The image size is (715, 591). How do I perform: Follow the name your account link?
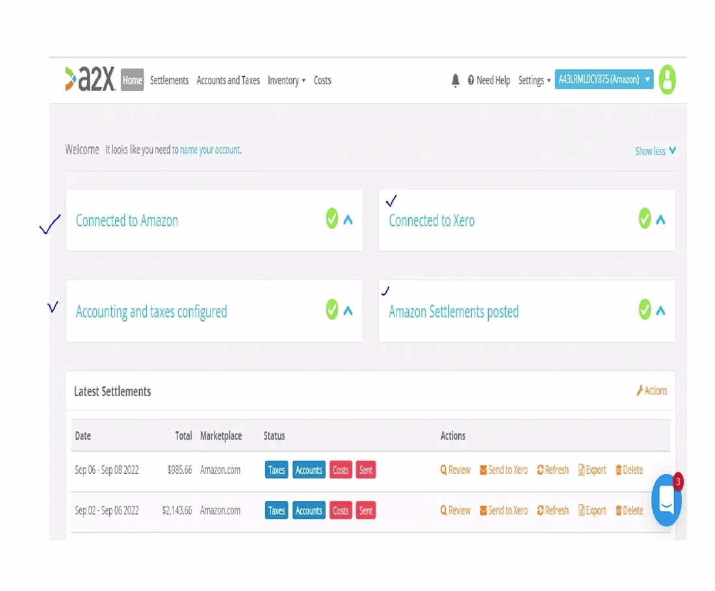pyautogui.click(x=210, y=150)
